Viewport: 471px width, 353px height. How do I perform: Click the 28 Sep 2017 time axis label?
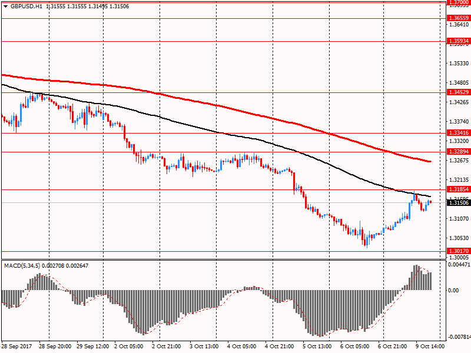(16, 347)
